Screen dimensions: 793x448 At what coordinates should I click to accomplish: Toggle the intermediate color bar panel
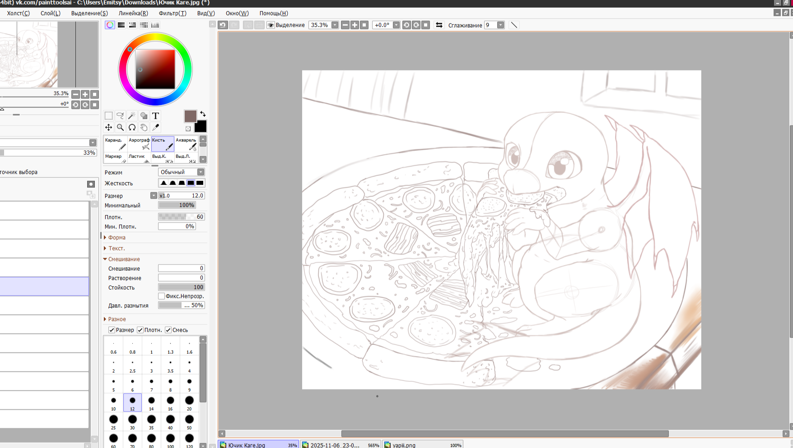[x=144, y=25]
